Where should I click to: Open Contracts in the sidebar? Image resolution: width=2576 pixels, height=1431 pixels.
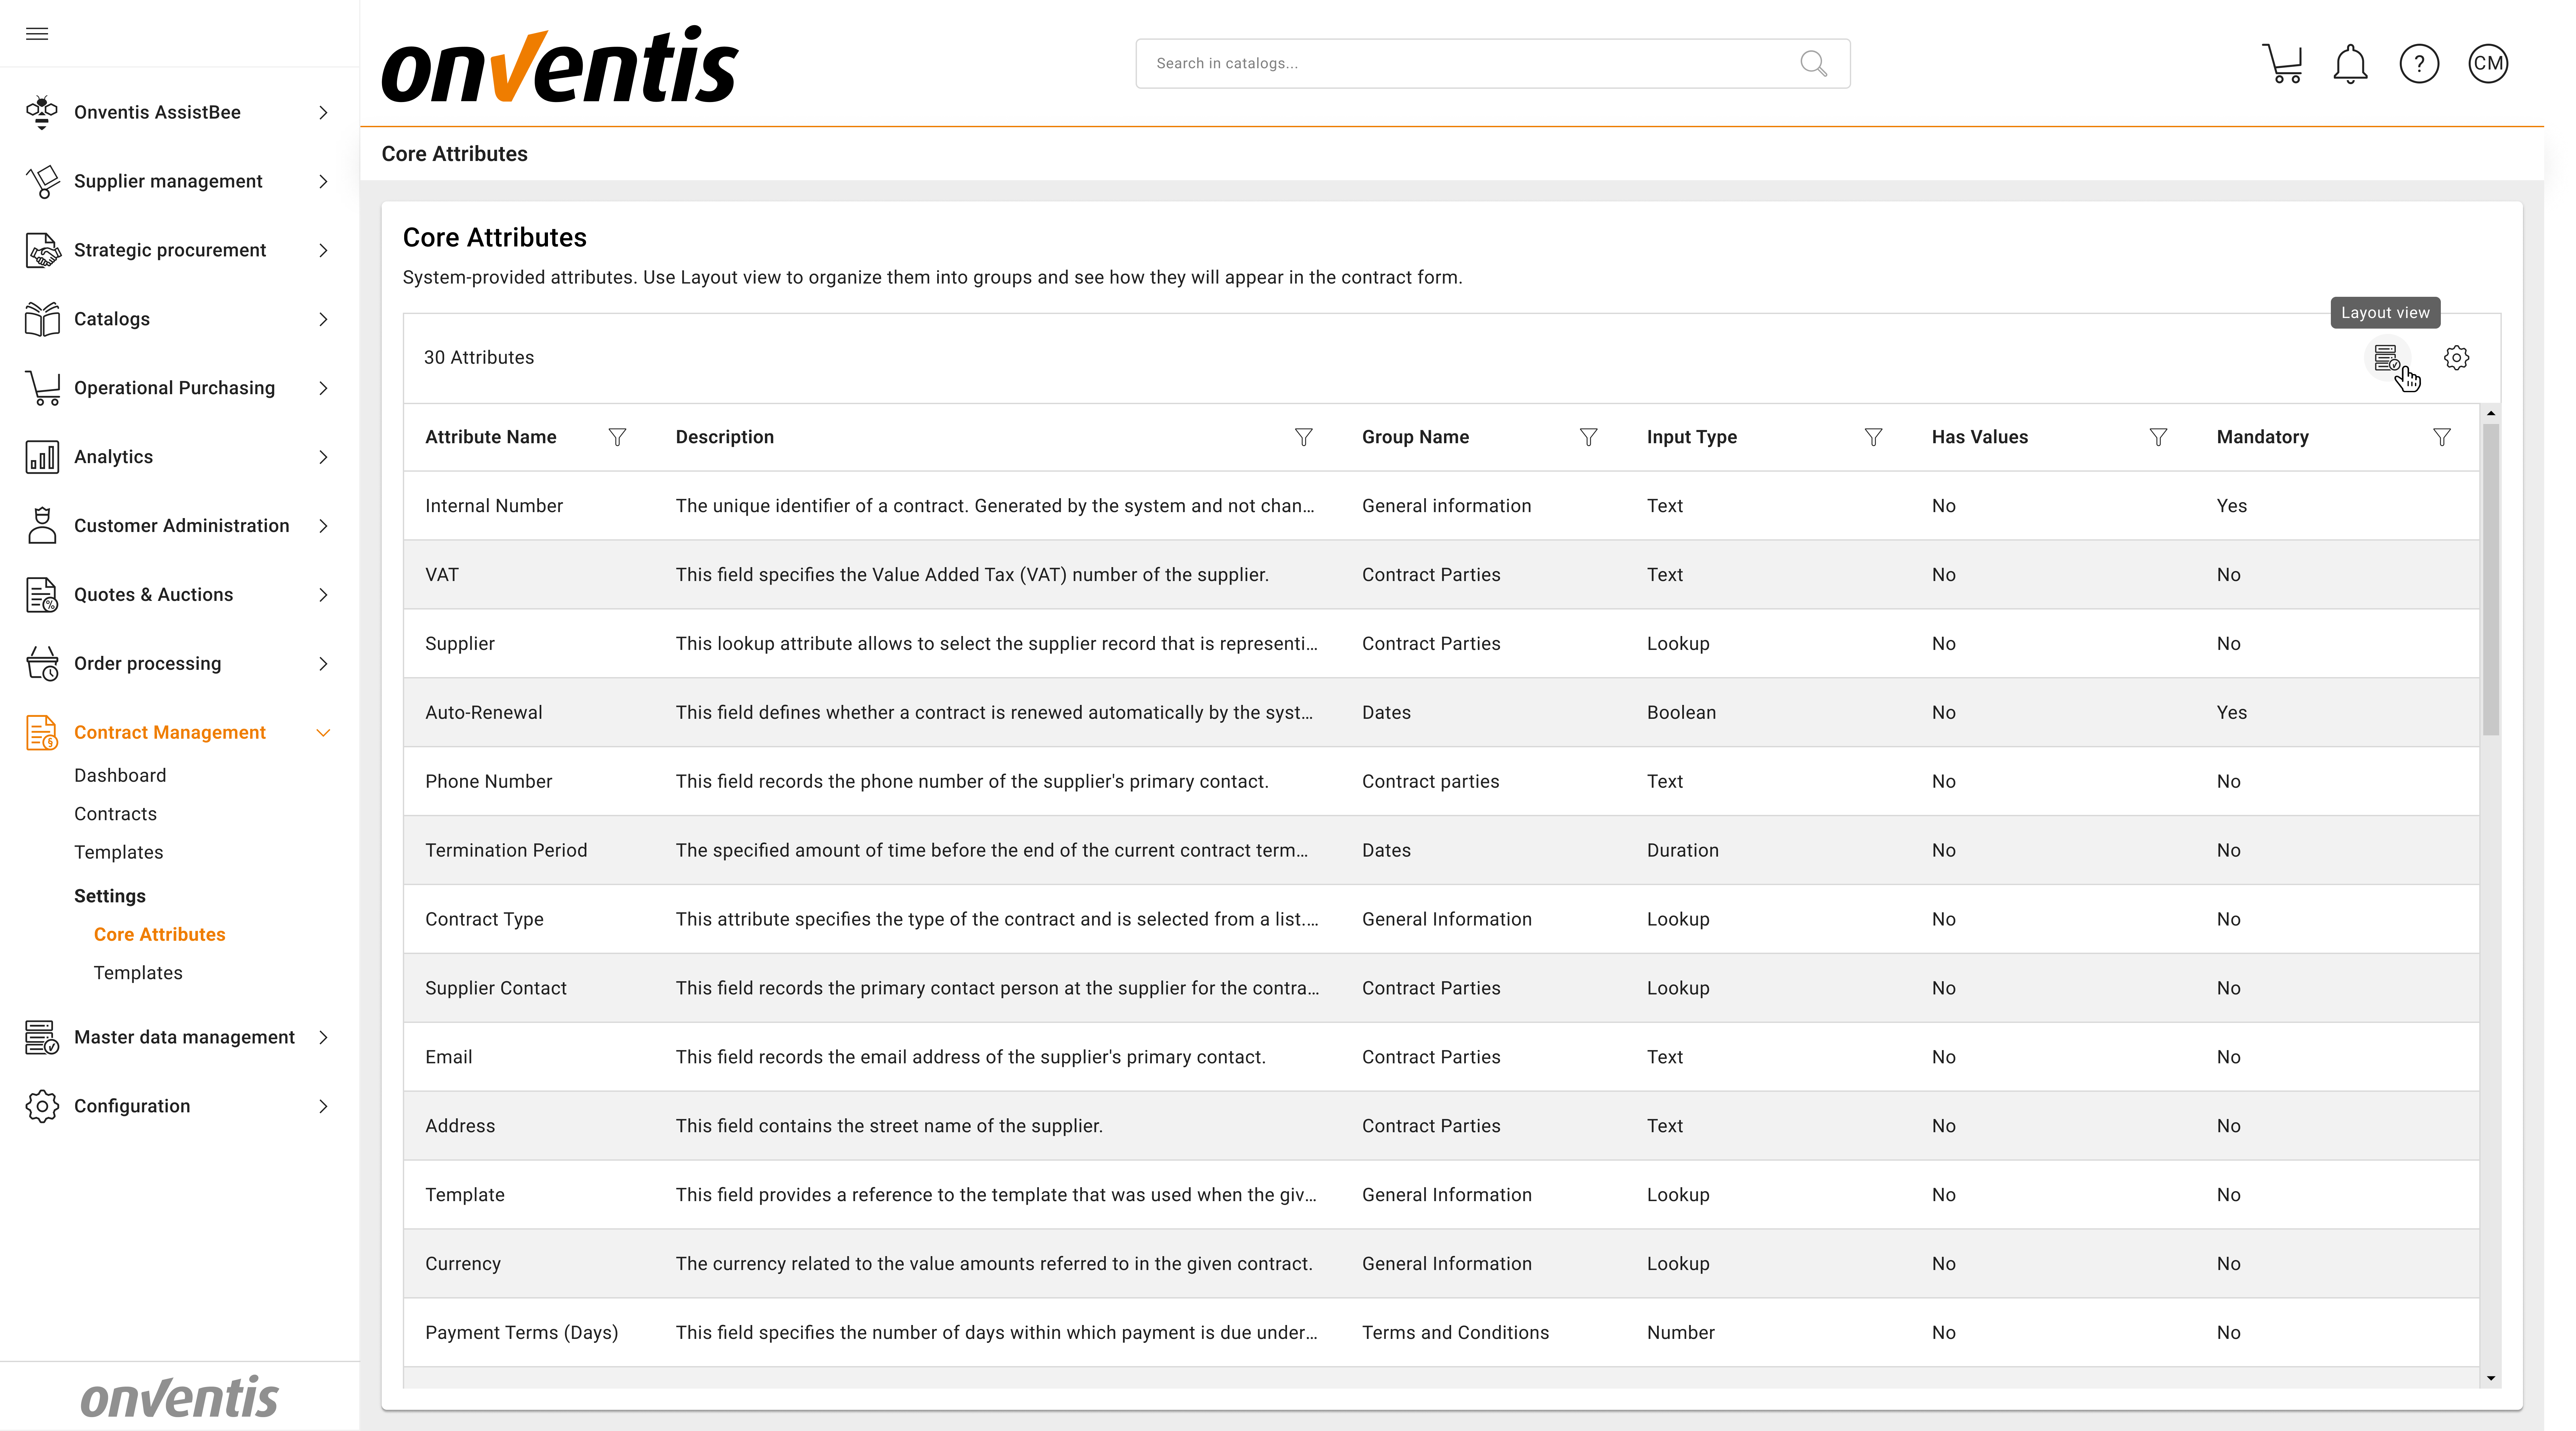115,814
